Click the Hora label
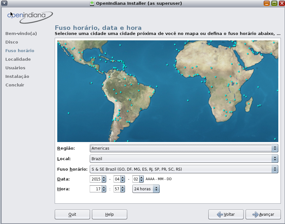 63,189
